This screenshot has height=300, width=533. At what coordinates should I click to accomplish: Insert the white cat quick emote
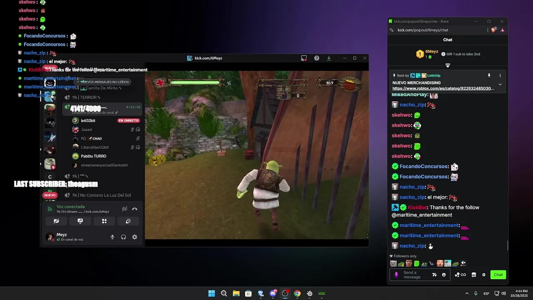[x=393, y=263]
